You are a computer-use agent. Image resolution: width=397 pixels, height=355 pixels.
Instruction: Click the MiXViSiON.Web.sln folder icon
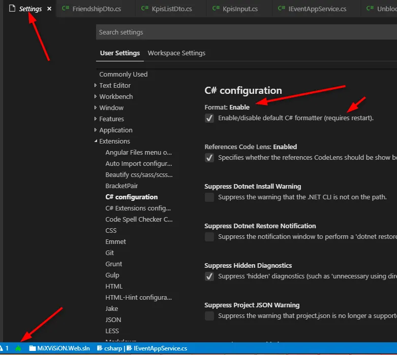(32, 348)
